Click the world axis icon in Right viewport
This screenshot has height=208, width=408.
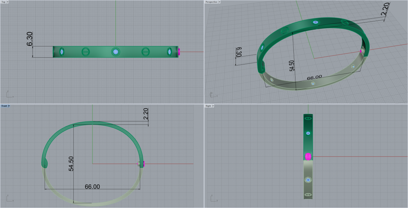click(211, 198)
